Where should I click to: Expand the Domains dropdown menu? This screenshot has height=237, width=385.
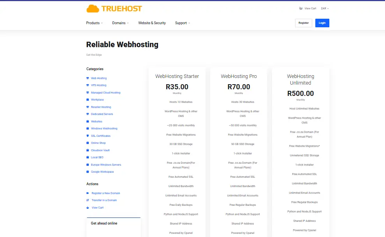[120, 23]
